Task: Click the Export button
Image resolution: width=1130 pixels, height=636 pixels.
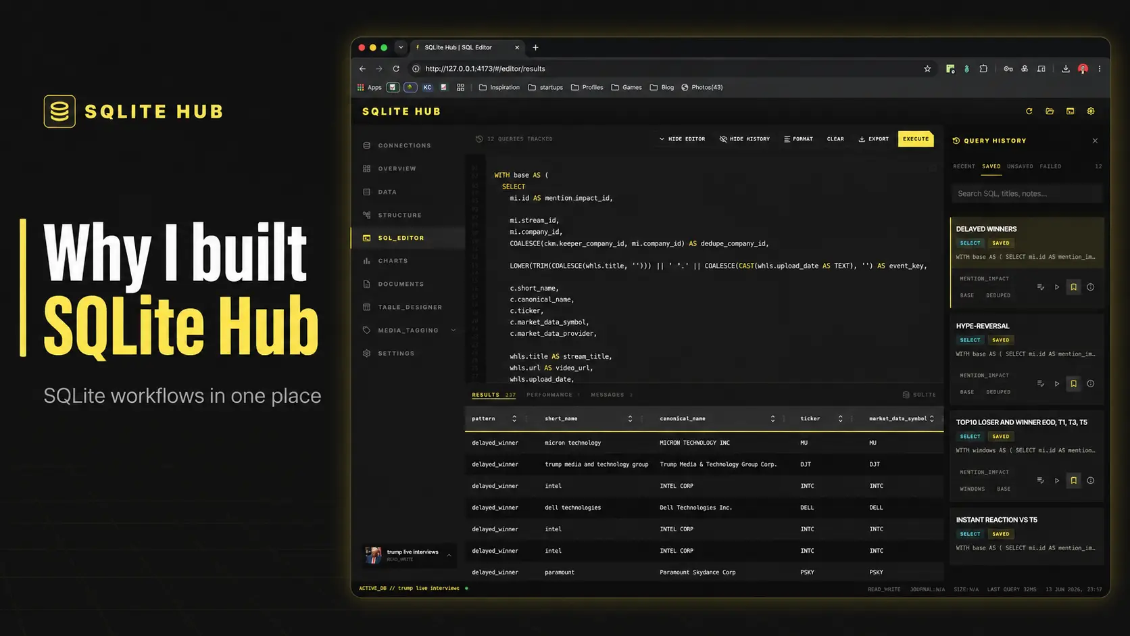Action: pos(873,139)
